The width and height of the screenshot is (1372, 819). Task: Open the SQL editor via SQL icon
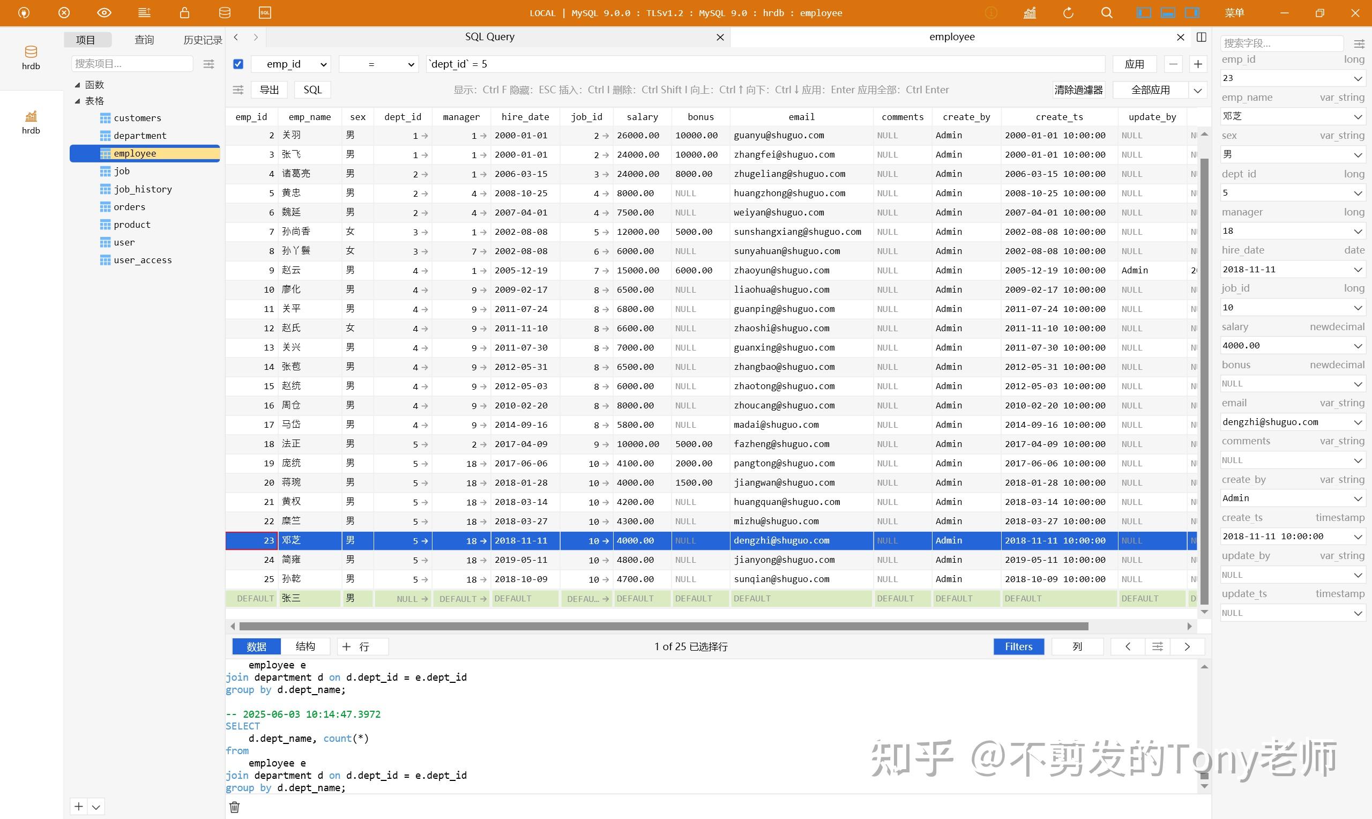tap(264, 12)
